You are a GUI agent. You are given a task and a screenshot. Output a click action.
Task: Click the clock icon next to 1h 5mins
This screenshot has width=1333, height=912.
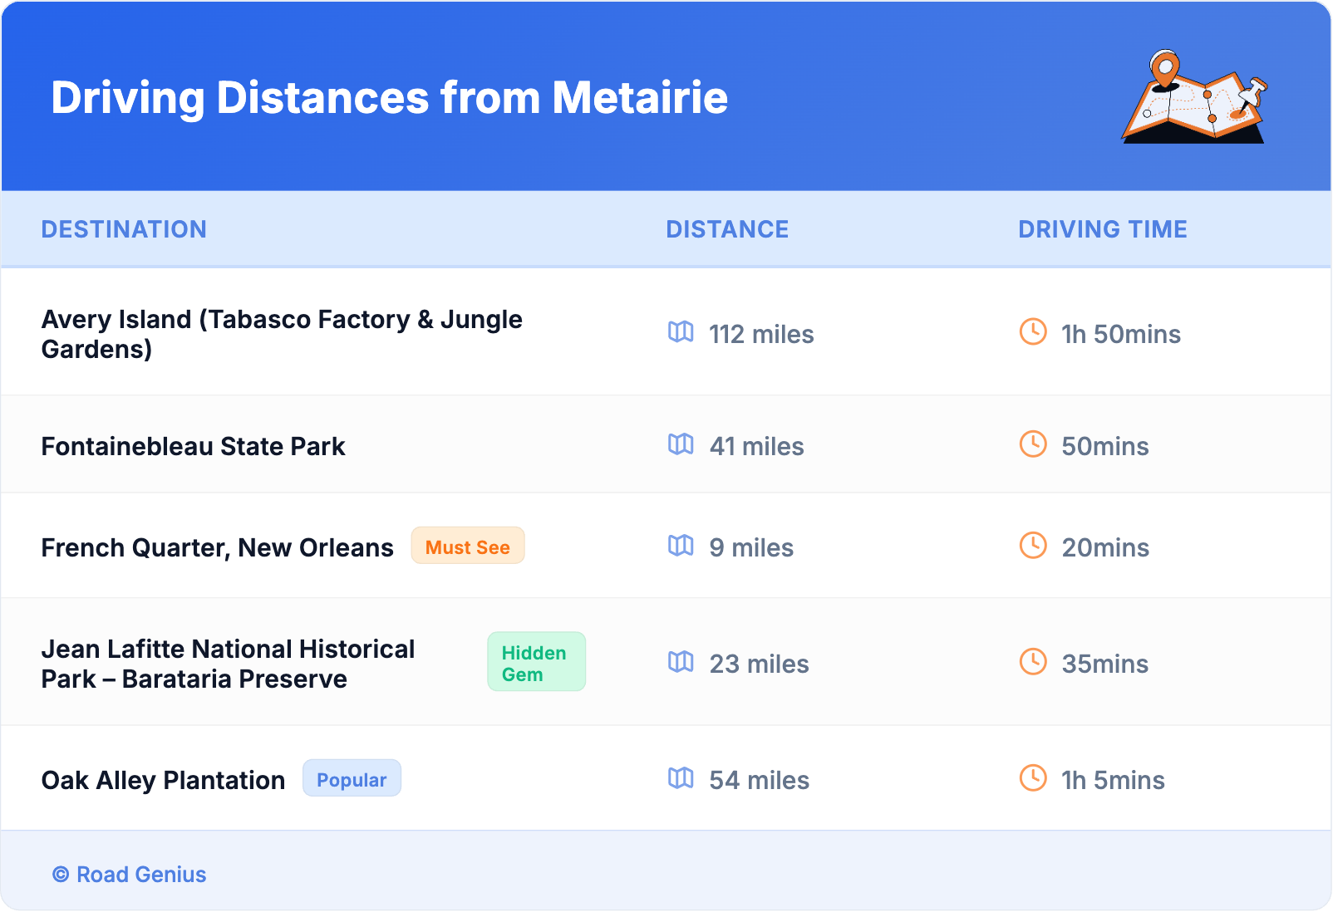(1033, 778)
